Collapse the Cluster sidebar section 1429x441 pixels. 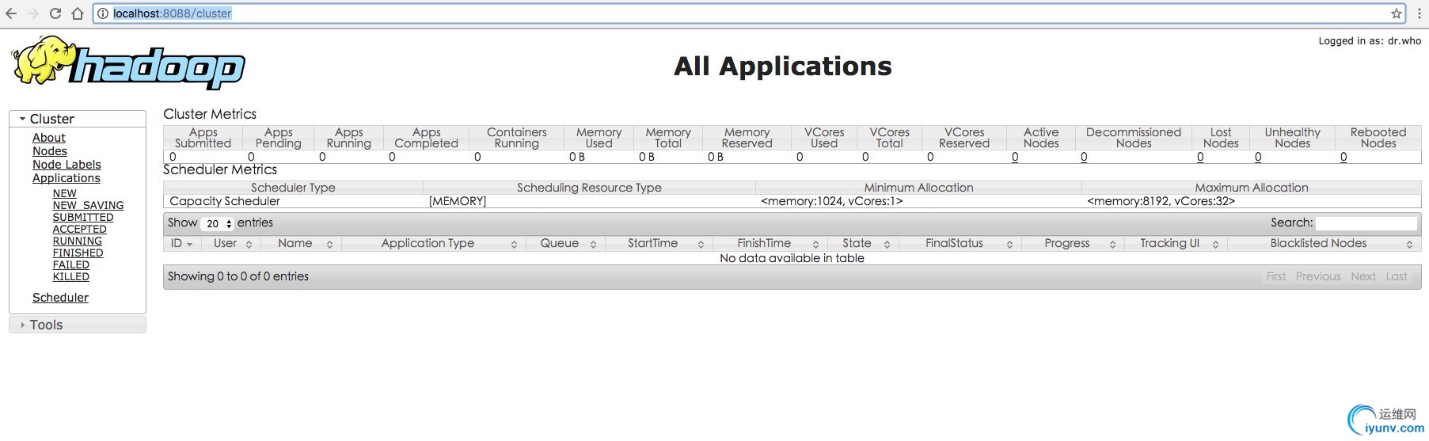pyautogui.click(x=78, y=119)
